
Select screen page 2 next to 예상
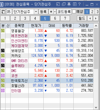(x=92, y=12)
